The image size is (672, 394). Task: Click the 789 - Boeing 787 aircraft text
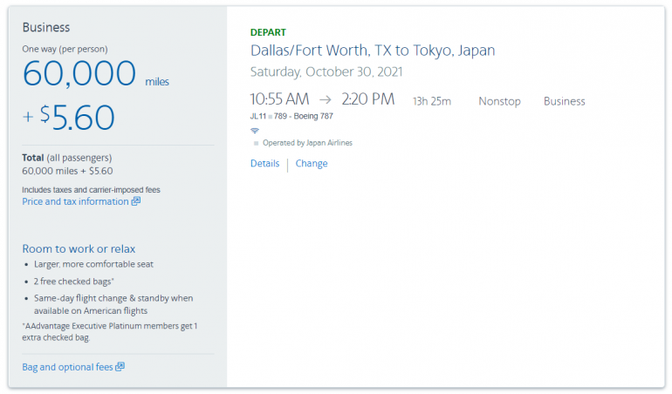pos(305,116)
